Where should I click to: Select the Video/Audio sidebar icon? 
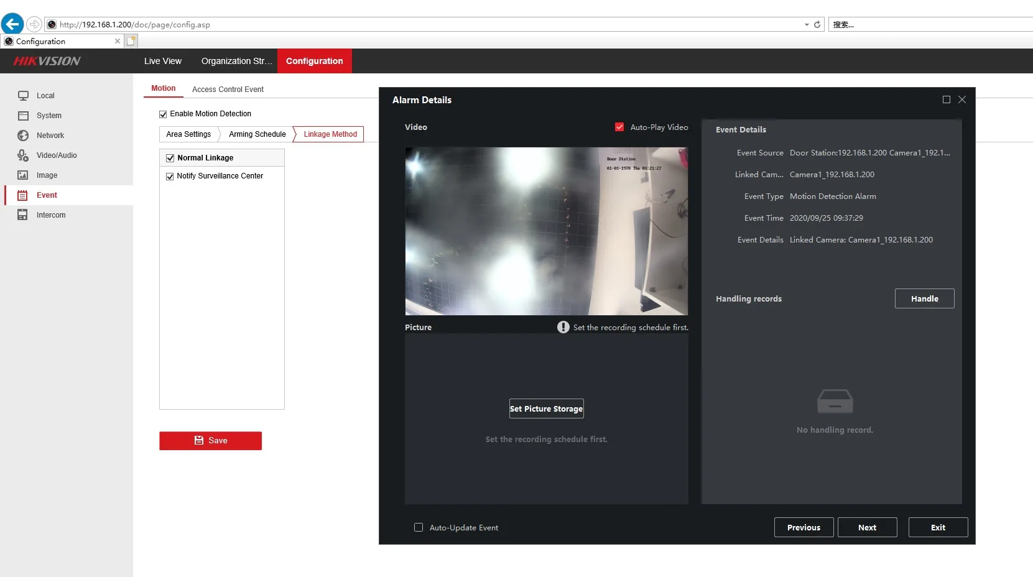(23, 155)
